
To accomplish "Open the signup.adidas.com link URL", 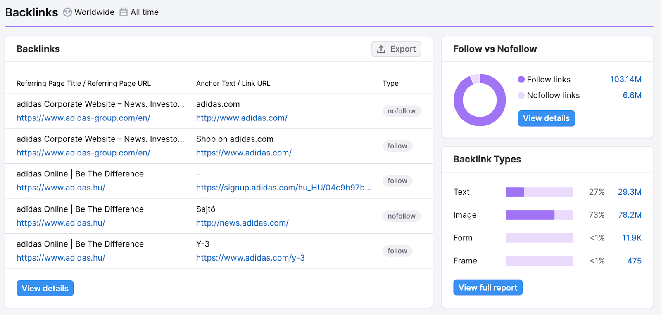I will coord(284,188).
